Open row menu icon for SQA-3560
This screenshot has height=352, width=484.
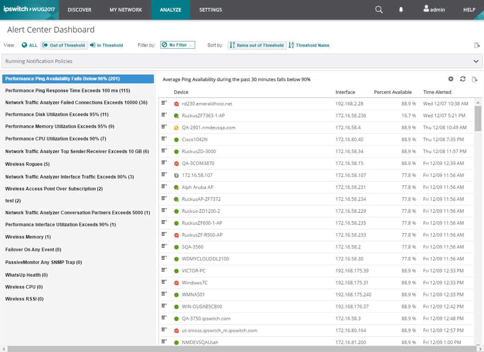tap(164, 246)
